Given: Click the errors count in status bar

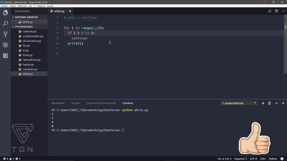Looking at the screenshot, I should (x=6, y=159).
